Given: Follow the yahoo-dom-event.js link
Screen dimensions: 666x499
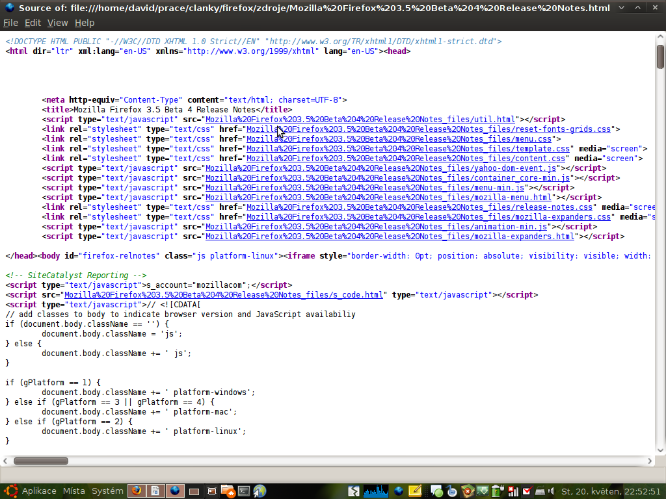Looking at the screenshot, I should click(x=380, y=168).
